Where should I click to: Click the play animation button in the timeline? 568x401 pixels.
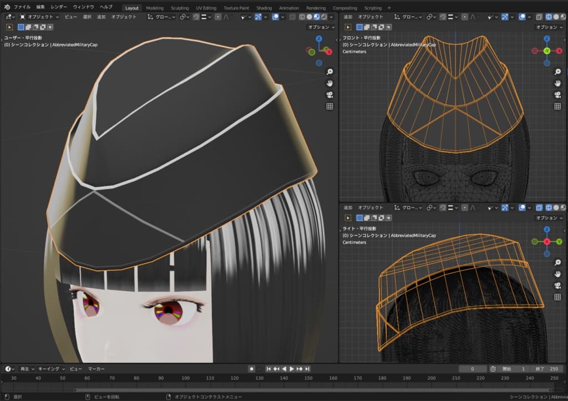(x=292, y=369)
